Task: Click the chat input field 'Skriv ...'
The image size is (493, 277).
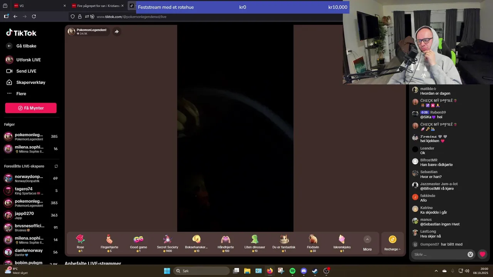Action: pos(439,254)
